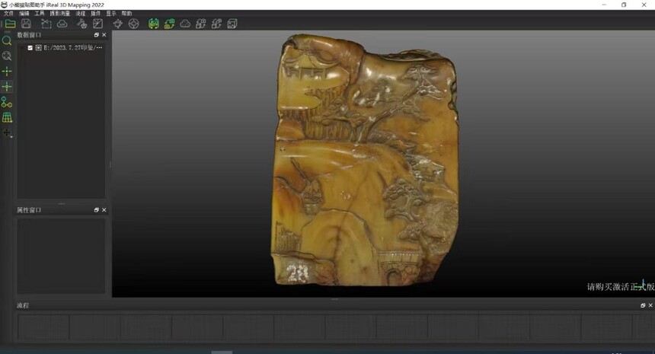
Task: Open the 插件 menu
Action: 96,14
